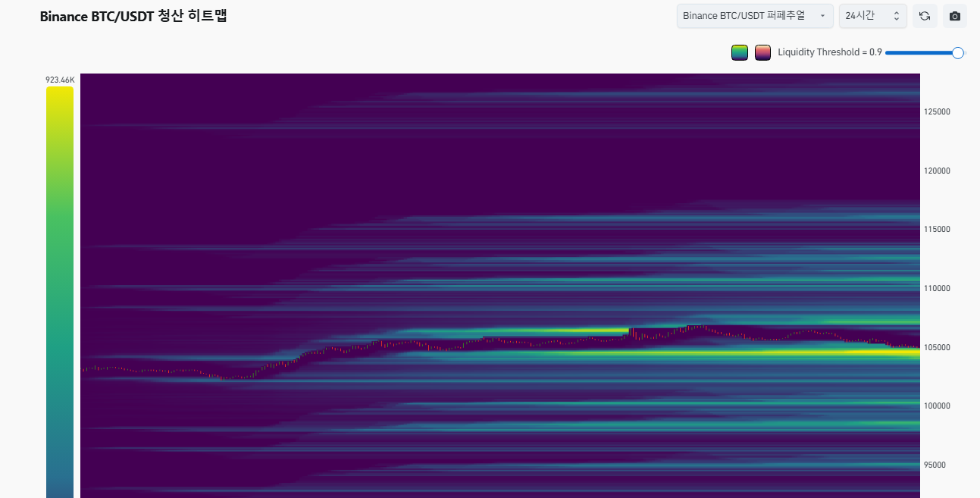980x498 pixels.
Task: Click the 115000 price axis label
Action: pyautogui.click(x=937, y=229)
